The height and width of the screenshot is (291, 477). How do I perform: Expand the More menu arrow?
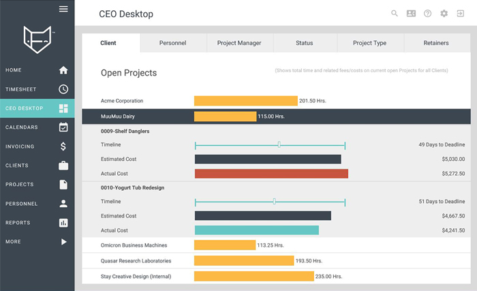click(x=63, y=242)
